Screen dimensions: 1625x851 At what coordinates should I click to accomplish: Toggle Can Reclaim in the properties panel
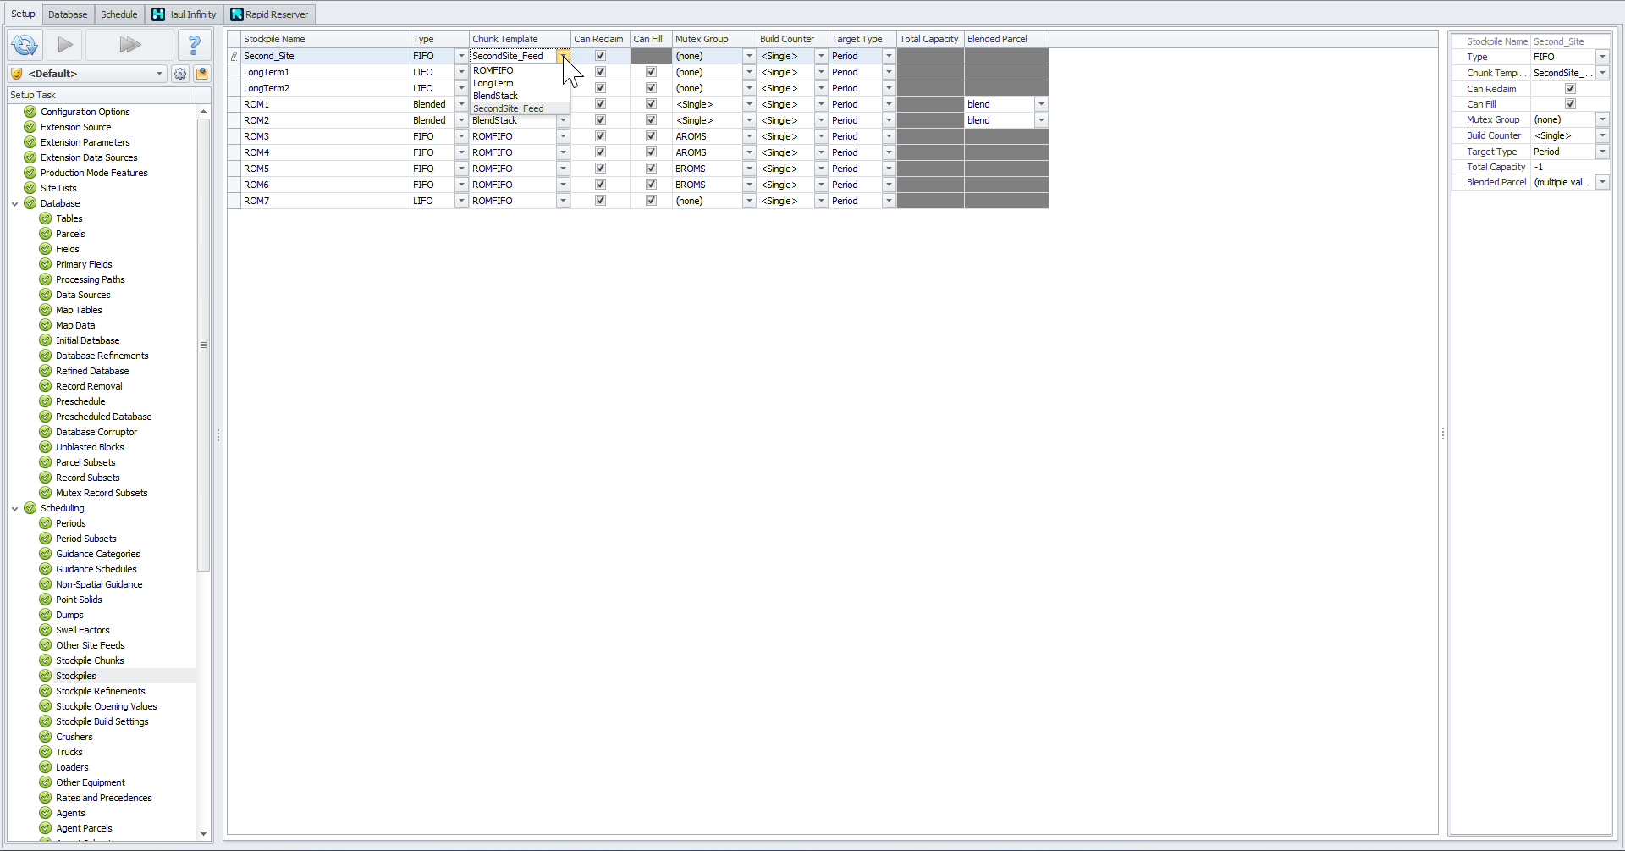point(1570,89)
